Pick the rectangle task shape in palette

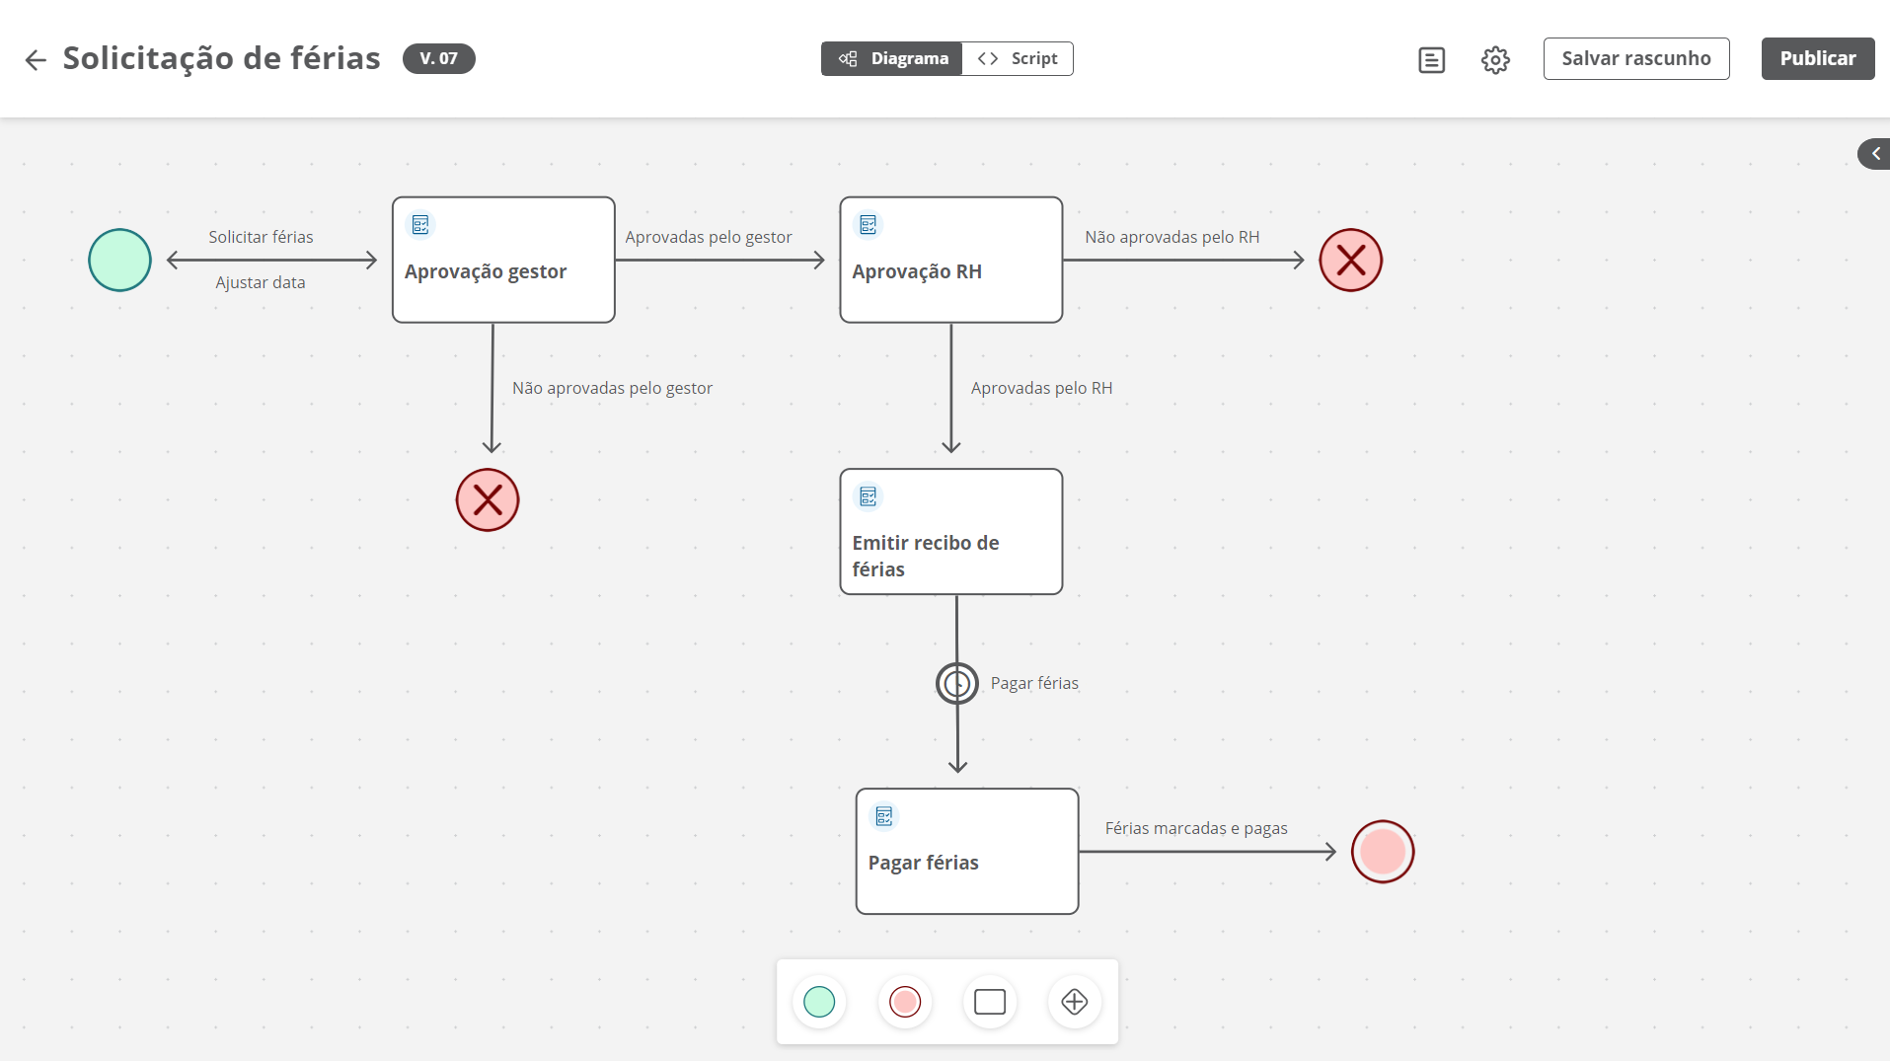tap(989, 1002)
